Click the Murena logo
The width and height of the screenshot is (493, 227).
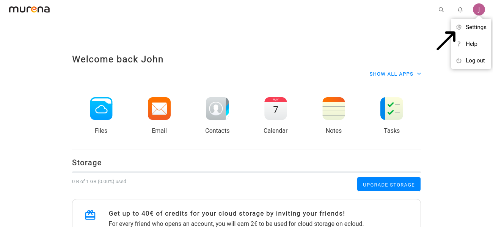pyautogui.click(x=29, y=9)
